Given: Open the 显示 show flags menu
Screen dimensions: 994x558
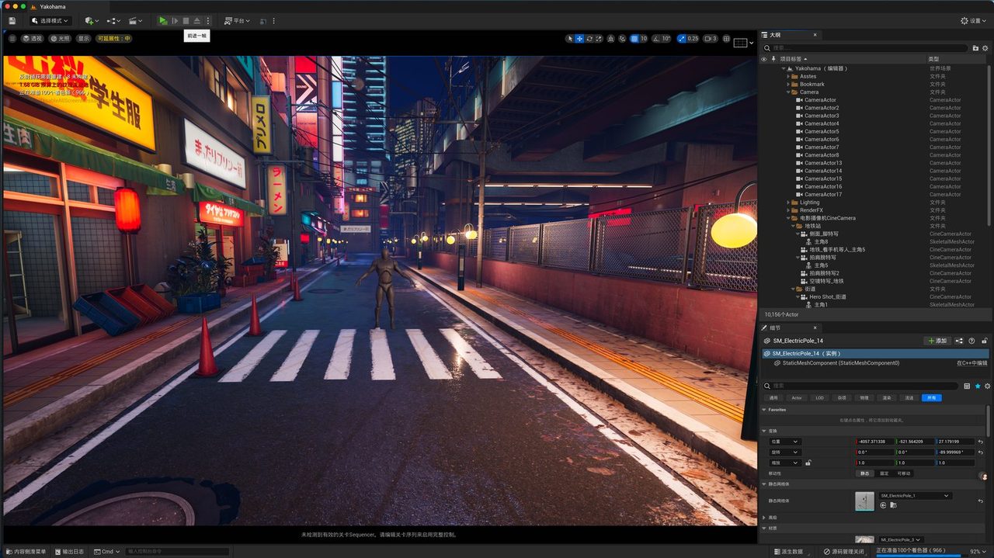Looking at the screenshot, I should [x=84, y=38].
